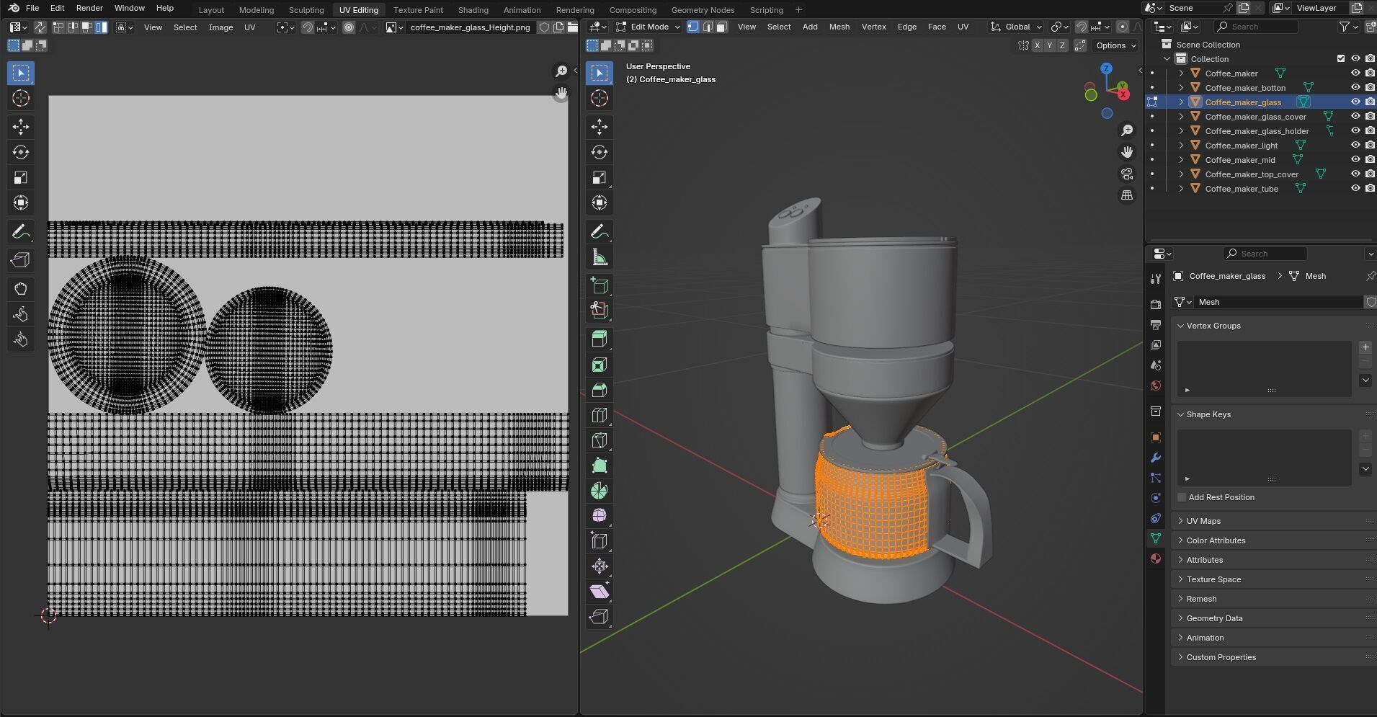
Task: Uncheck the Collection exclude checkbox
Action: click(x=1341, y=59)
